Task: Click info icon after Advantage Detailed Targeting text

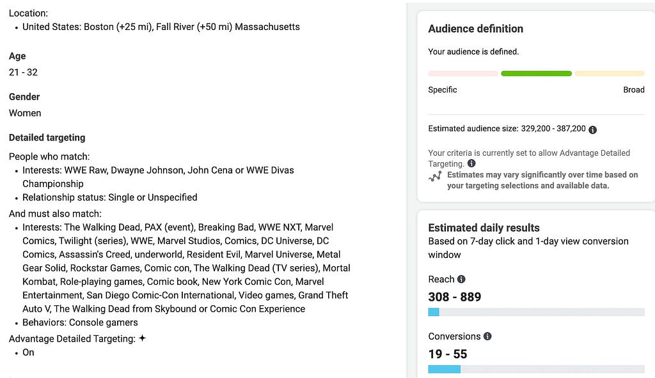Action: pyautogui.click(x=471, y=163)
